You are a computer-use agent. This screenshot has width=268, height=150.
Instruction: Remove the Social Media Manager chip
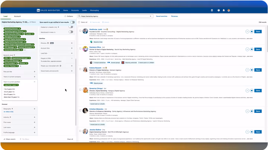[22, 50]
